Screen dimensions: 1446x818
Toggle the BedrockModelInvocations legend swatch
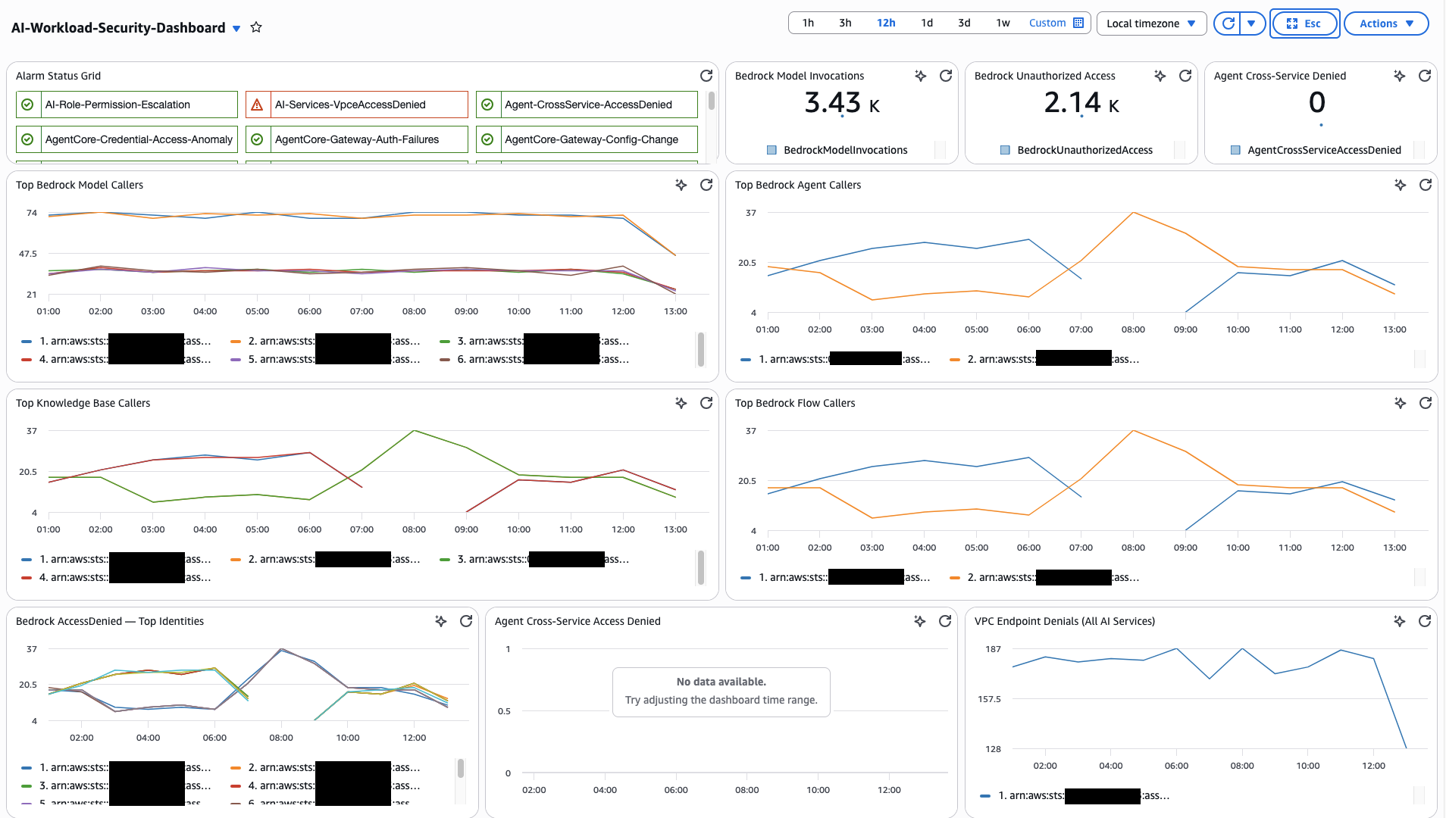click(772, 150)
